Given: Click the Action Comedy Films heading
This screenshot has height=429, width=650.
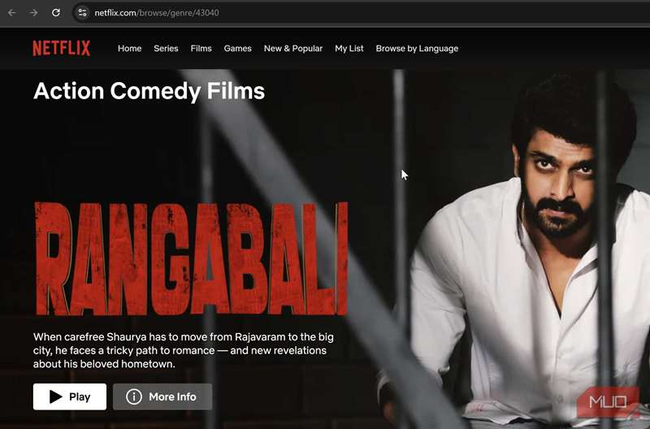Looking at the screenshot, I should pyautogui.click(x=149, y=91).
